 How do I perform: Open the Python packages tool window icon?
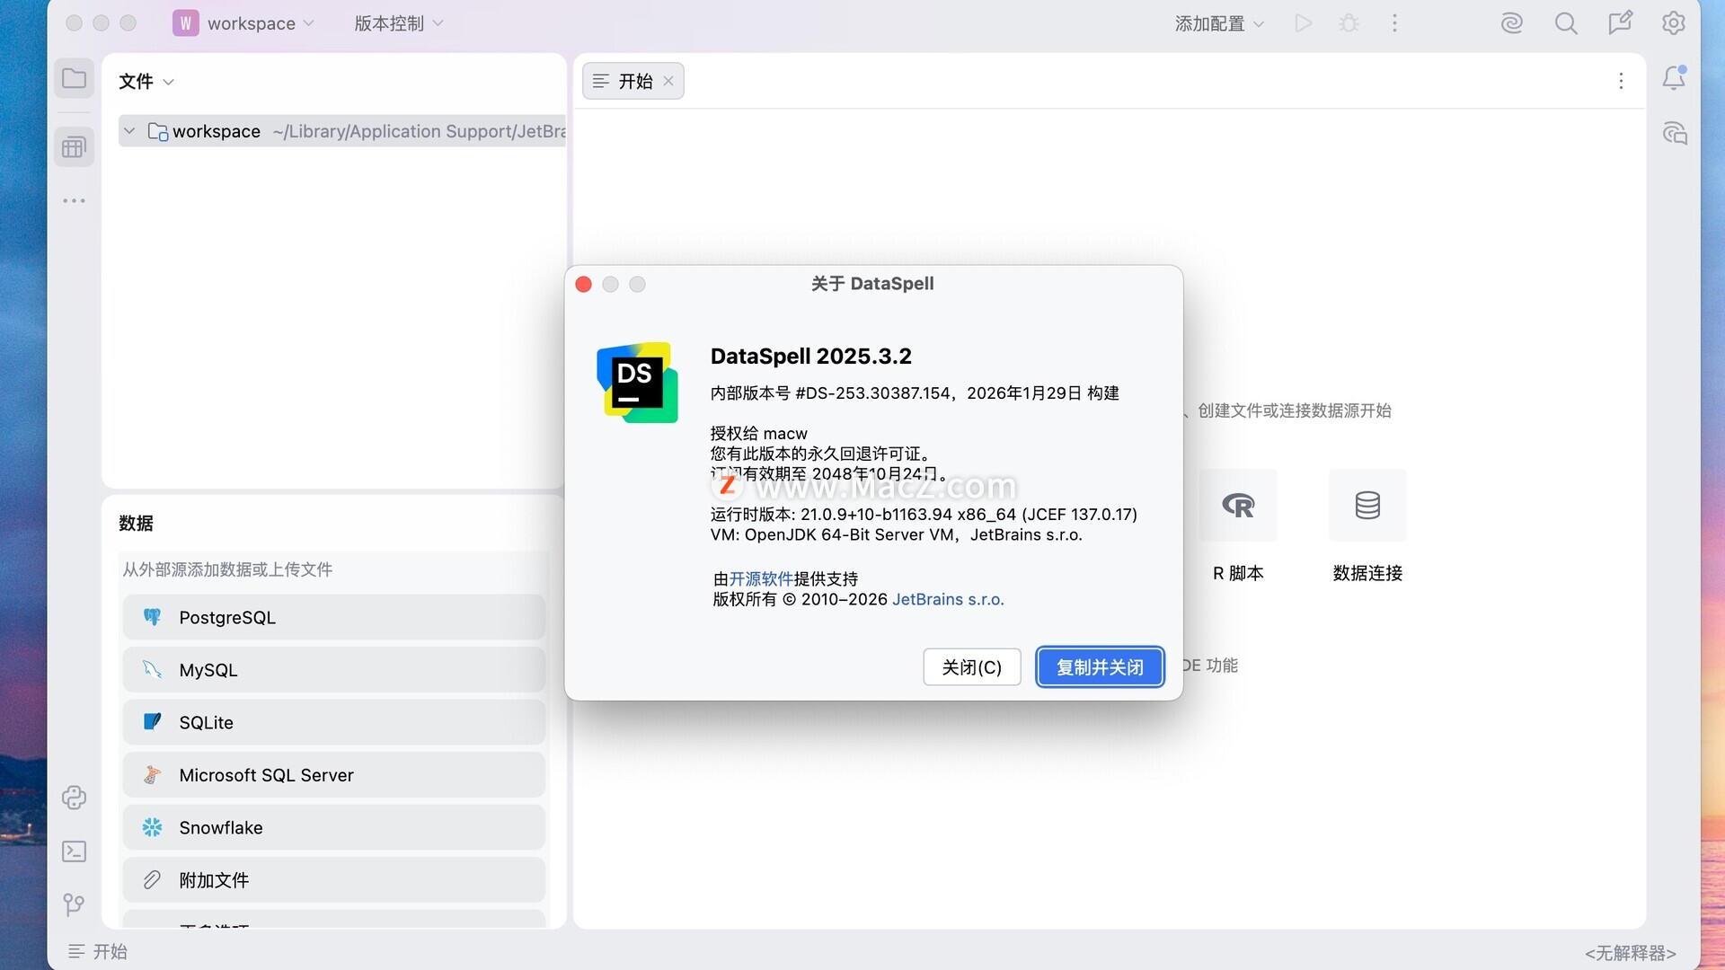pyautogui.click(x=74, y=798)
